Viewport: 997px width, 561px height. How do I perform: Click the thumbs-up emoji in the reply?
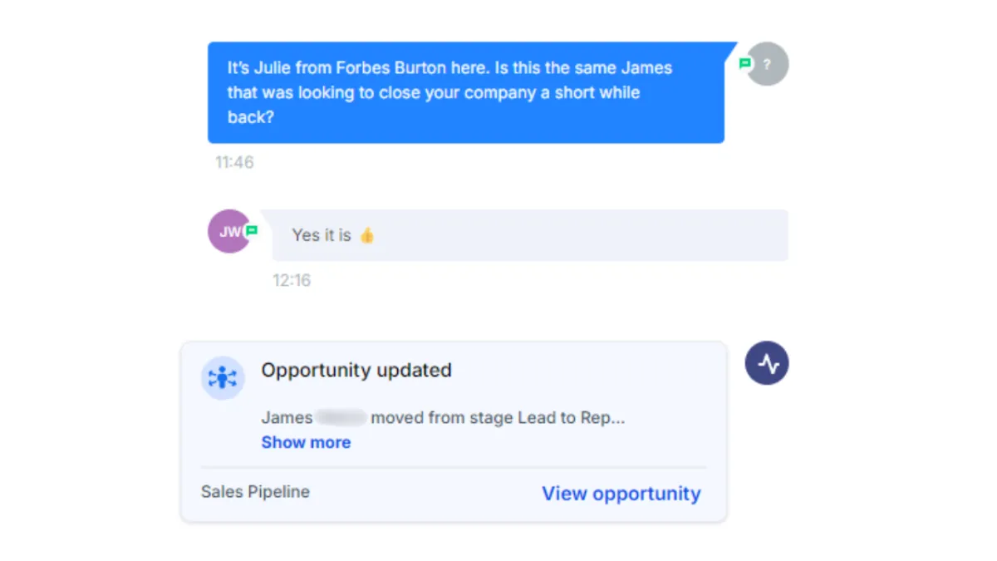pos(366,235)
